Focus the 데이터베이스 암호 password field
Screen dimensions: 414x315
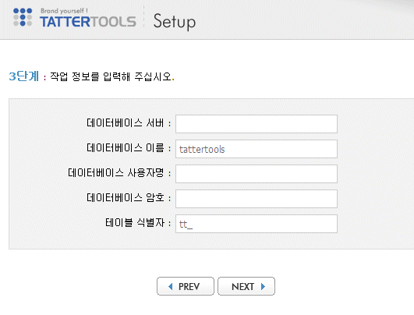coord(257,199)
